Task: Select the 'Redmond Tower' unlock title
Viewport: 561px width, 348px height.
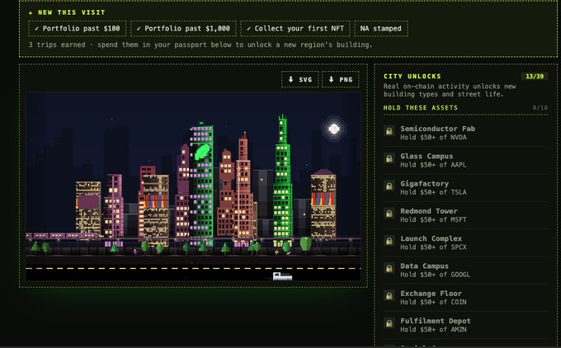Action: [x=429, y=211]
